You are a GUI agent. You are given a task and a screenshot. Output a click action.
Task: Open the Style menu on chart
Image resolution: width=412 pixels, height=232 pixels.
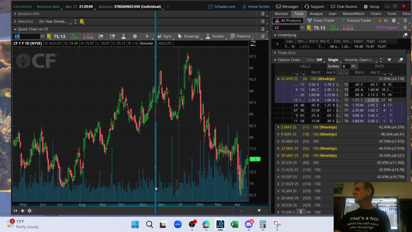coord(164,36)
